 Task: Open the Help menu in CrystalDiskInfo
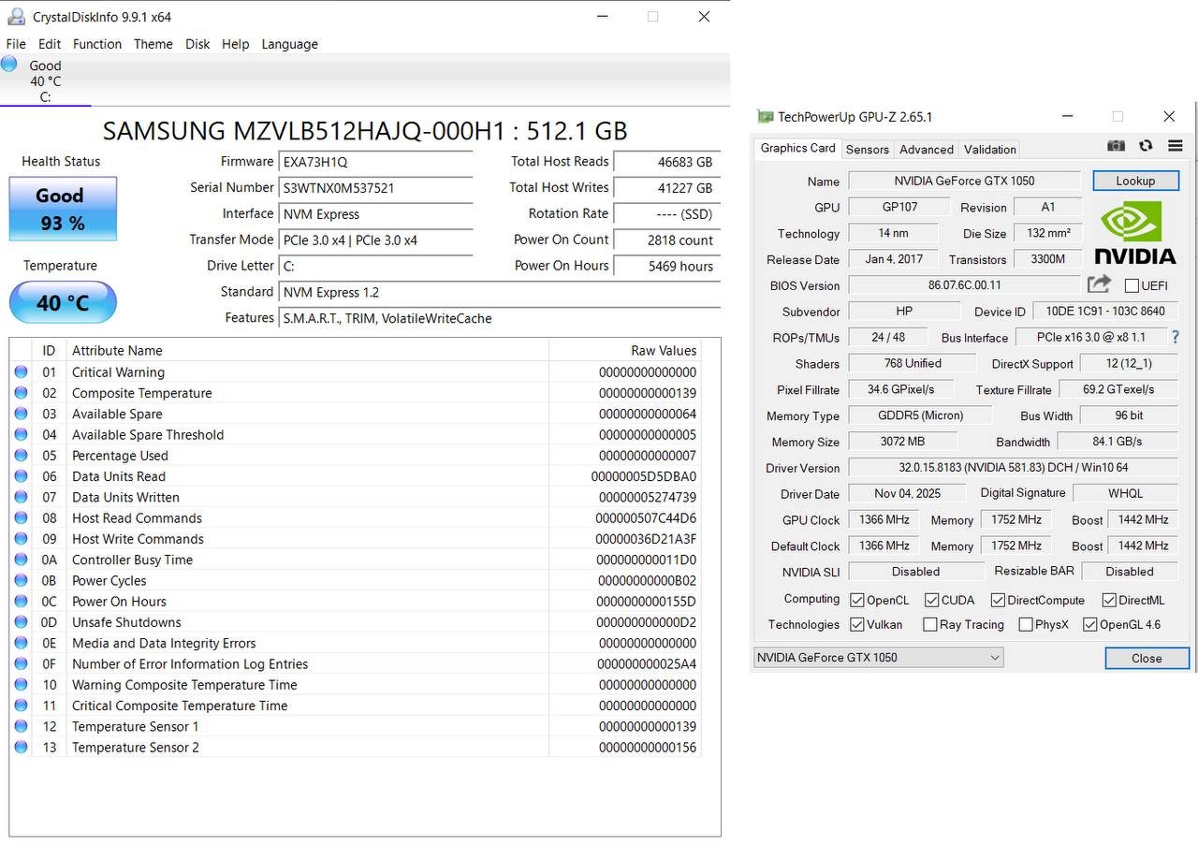click(236, 44)
